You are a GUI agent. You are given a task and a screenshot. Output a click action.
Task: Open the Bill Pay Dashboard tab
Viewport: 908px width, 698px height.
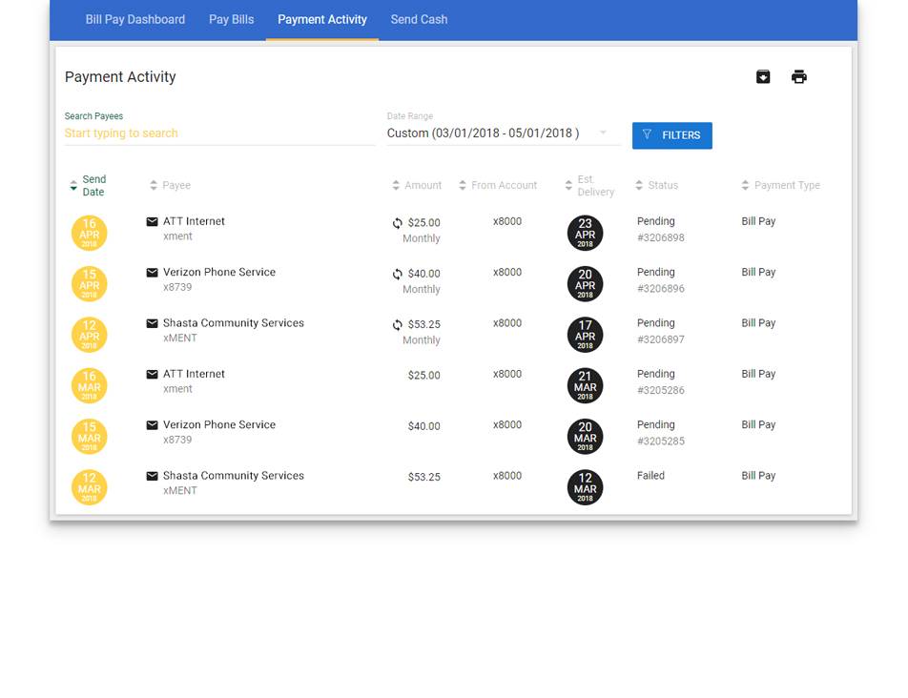pos(134,20)
